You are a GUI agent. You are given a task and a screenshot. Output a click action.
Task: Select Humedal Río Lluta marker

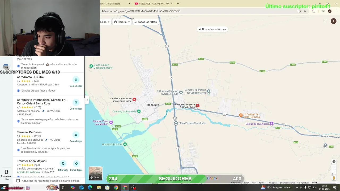pyautogui.click(x=125, y=144)
